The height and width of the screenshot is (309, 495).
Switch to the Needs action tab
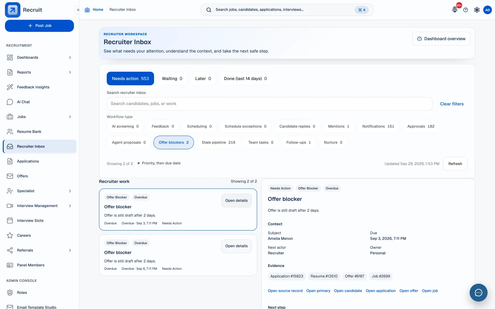pos(130,78)
